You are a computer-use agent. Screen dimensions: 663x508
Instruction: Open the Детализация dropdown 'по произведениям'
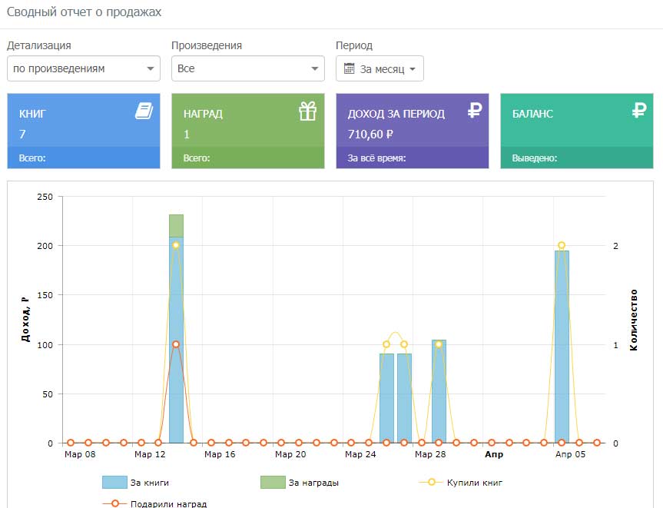pos(83,68)
